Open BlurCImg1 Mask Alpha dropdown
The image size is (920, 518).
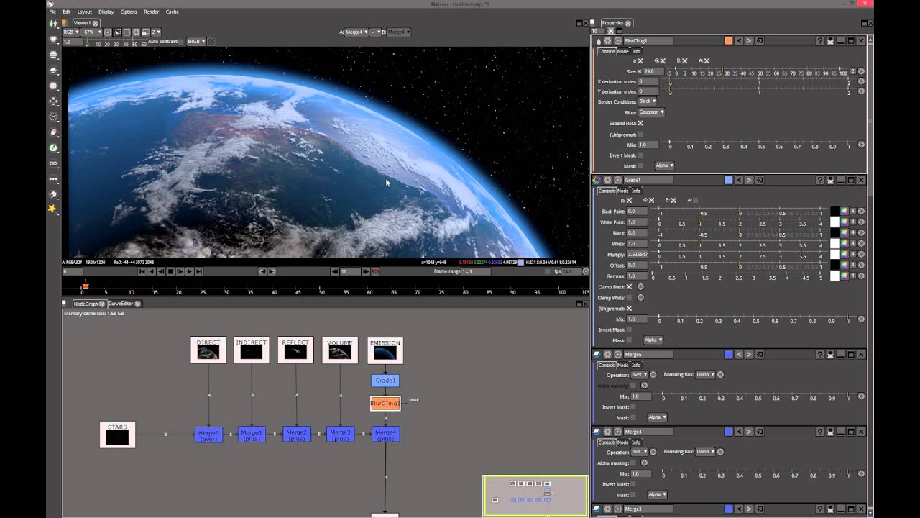(x=664, y=165)
